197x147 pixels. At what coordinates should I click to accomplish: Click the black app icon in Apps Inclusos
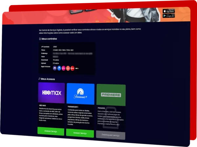tap(77, 69)
